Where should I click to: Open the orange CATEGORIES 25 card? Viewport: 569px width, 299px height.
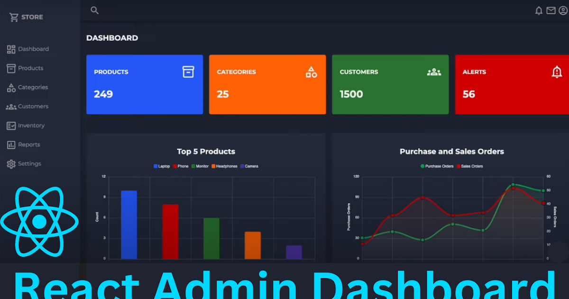(267, 84)
